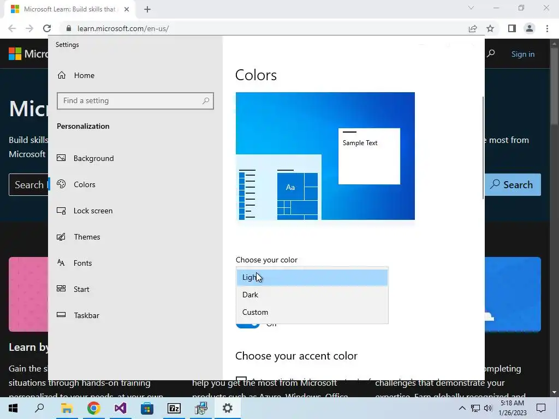Click the Find a setting search box
559x419 pixels.
pos(135,101)
